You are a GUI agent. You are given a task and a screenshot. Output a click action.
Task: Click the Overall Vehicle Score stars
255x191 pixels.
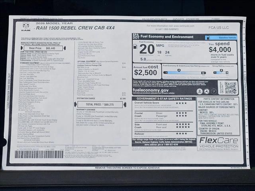click(x=181, y=103)
